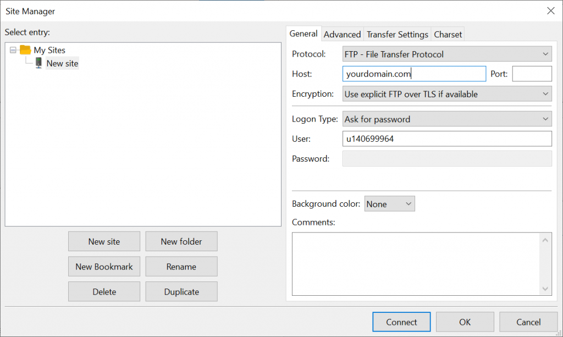The height and width of the screenshot is (337, 563).
Task: Open the Protocol dropdown arrow
Action: click(x=545, y=54)
